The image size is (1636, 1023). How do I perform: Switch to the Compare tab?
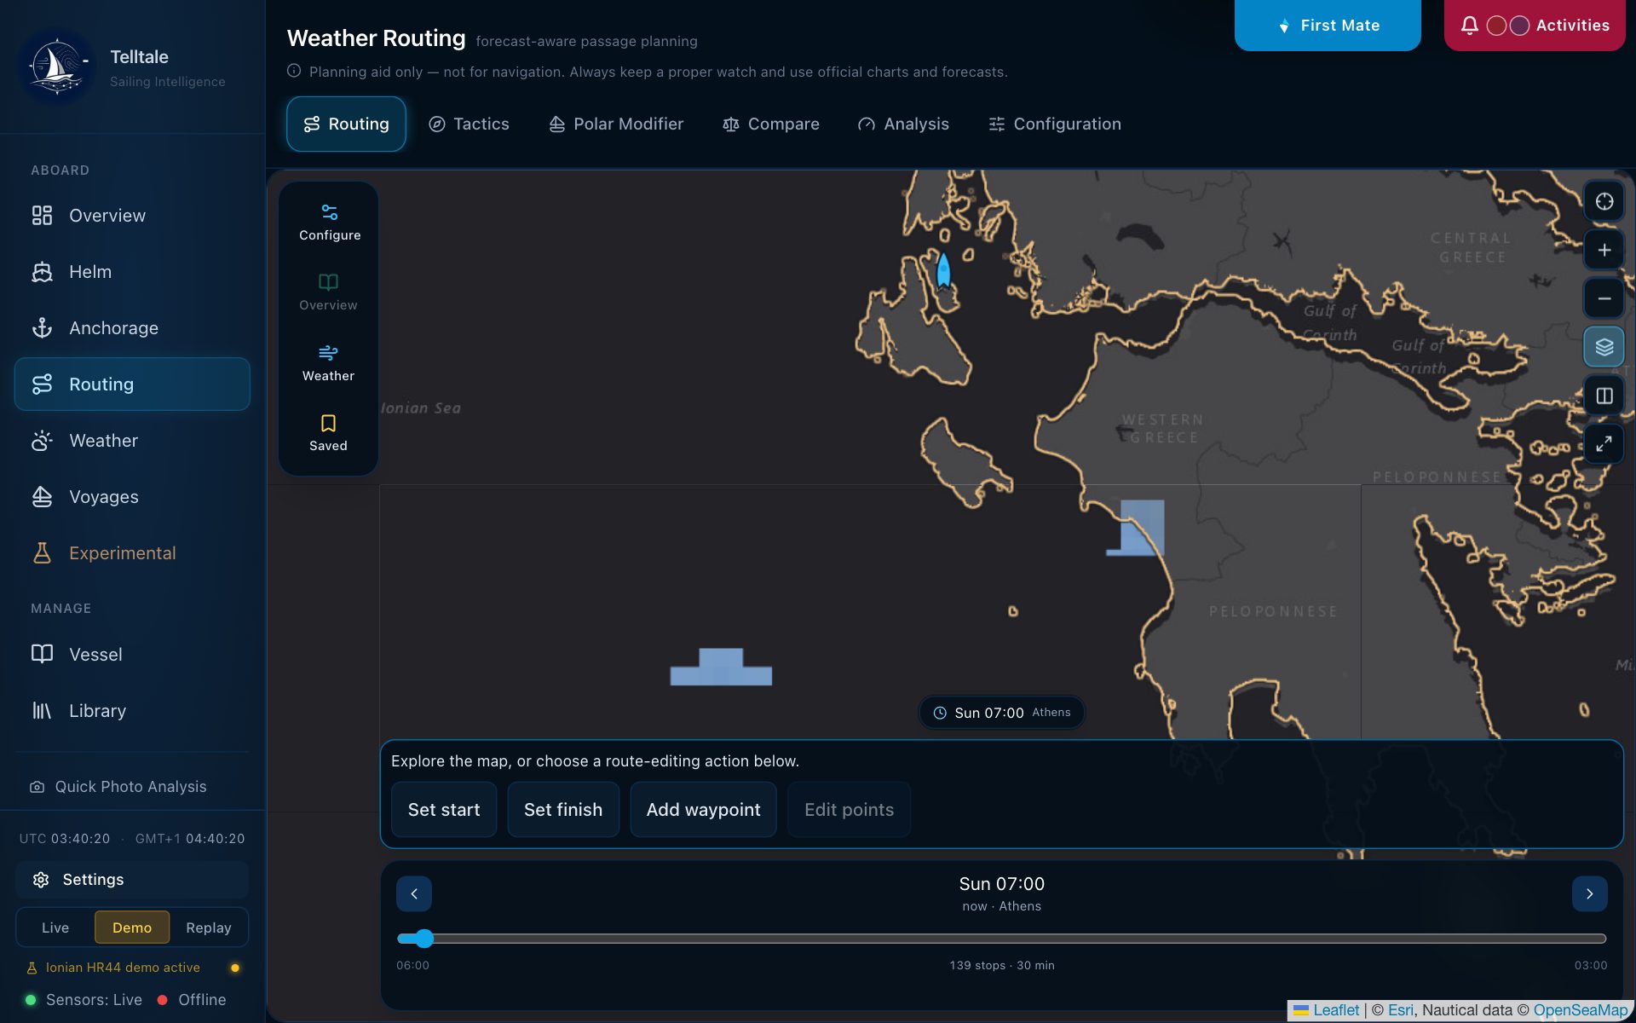[770, 124]
